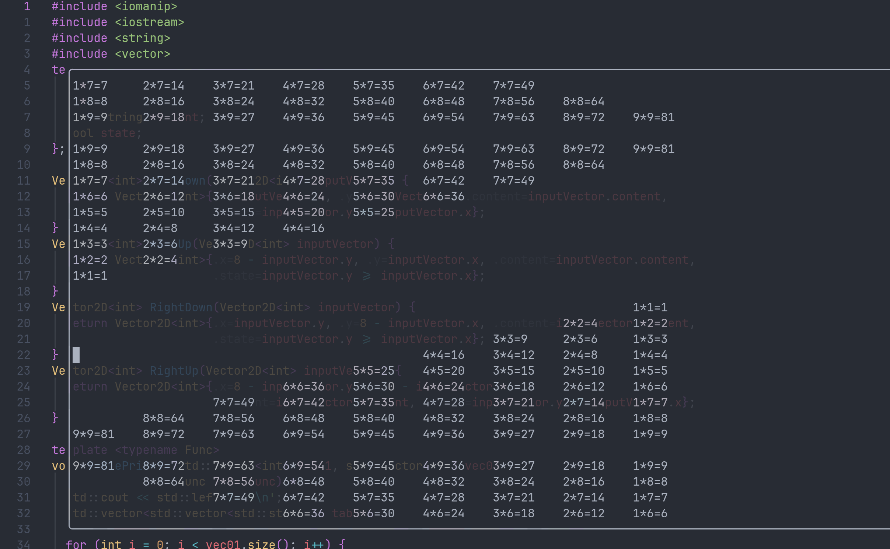Screen dimensions: 890x549
Task: Click the closing brace on line 18
Action: [55, 291]
